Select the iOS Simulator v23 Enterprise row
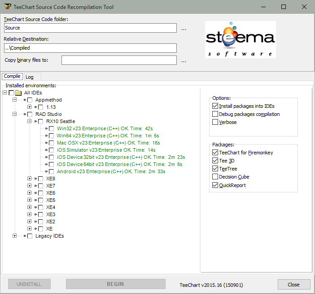The height and width of the screenshot is (294, 315). click(x=106, y=150)
